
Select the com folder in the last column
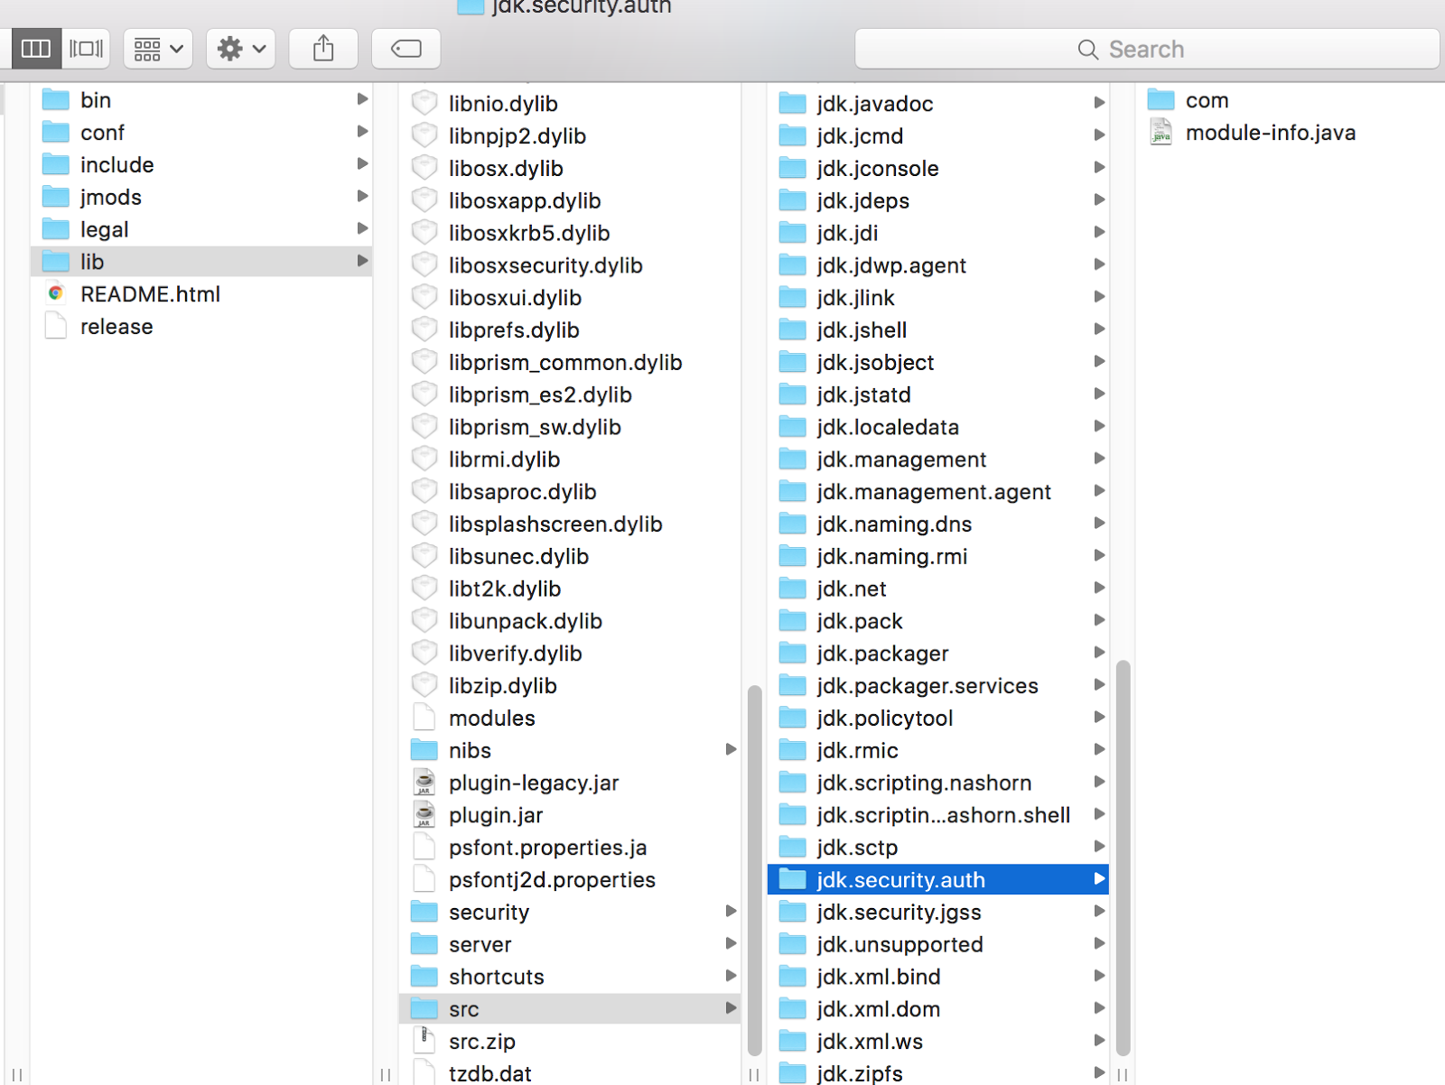coord(1207,99)
